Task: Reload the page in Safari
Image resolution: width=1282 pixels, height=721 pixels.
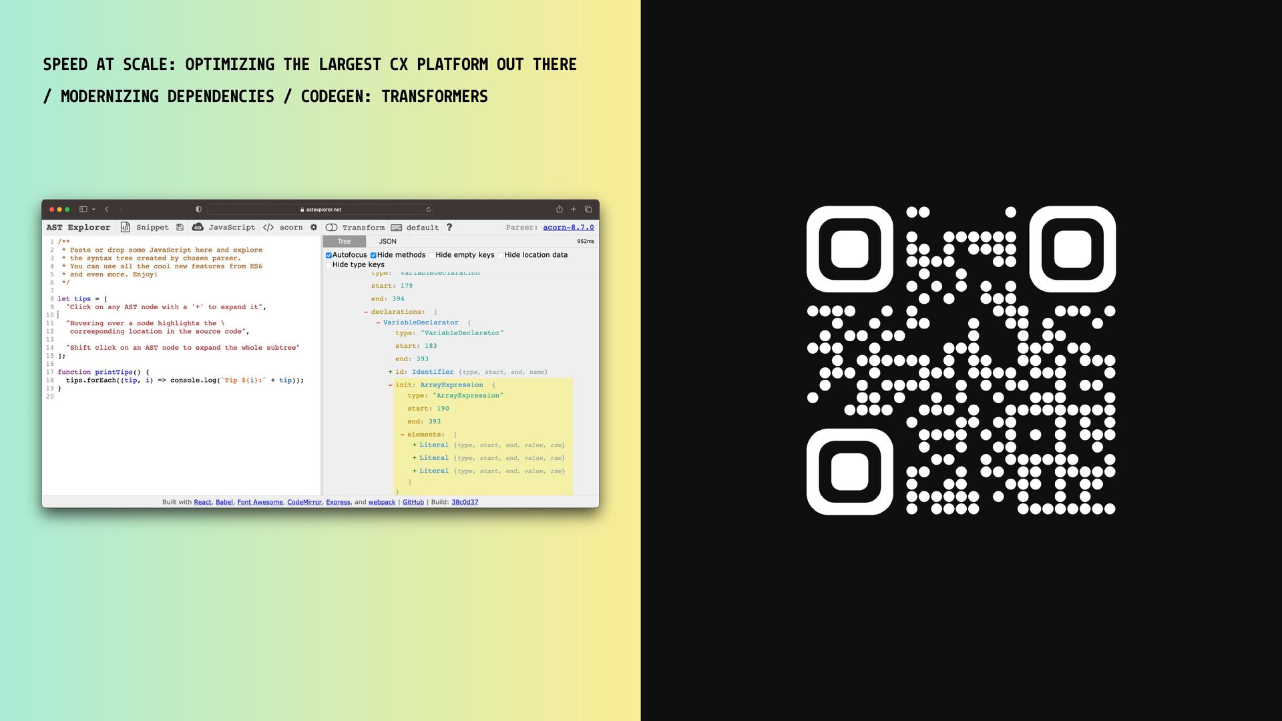Action: pos(429,210)
